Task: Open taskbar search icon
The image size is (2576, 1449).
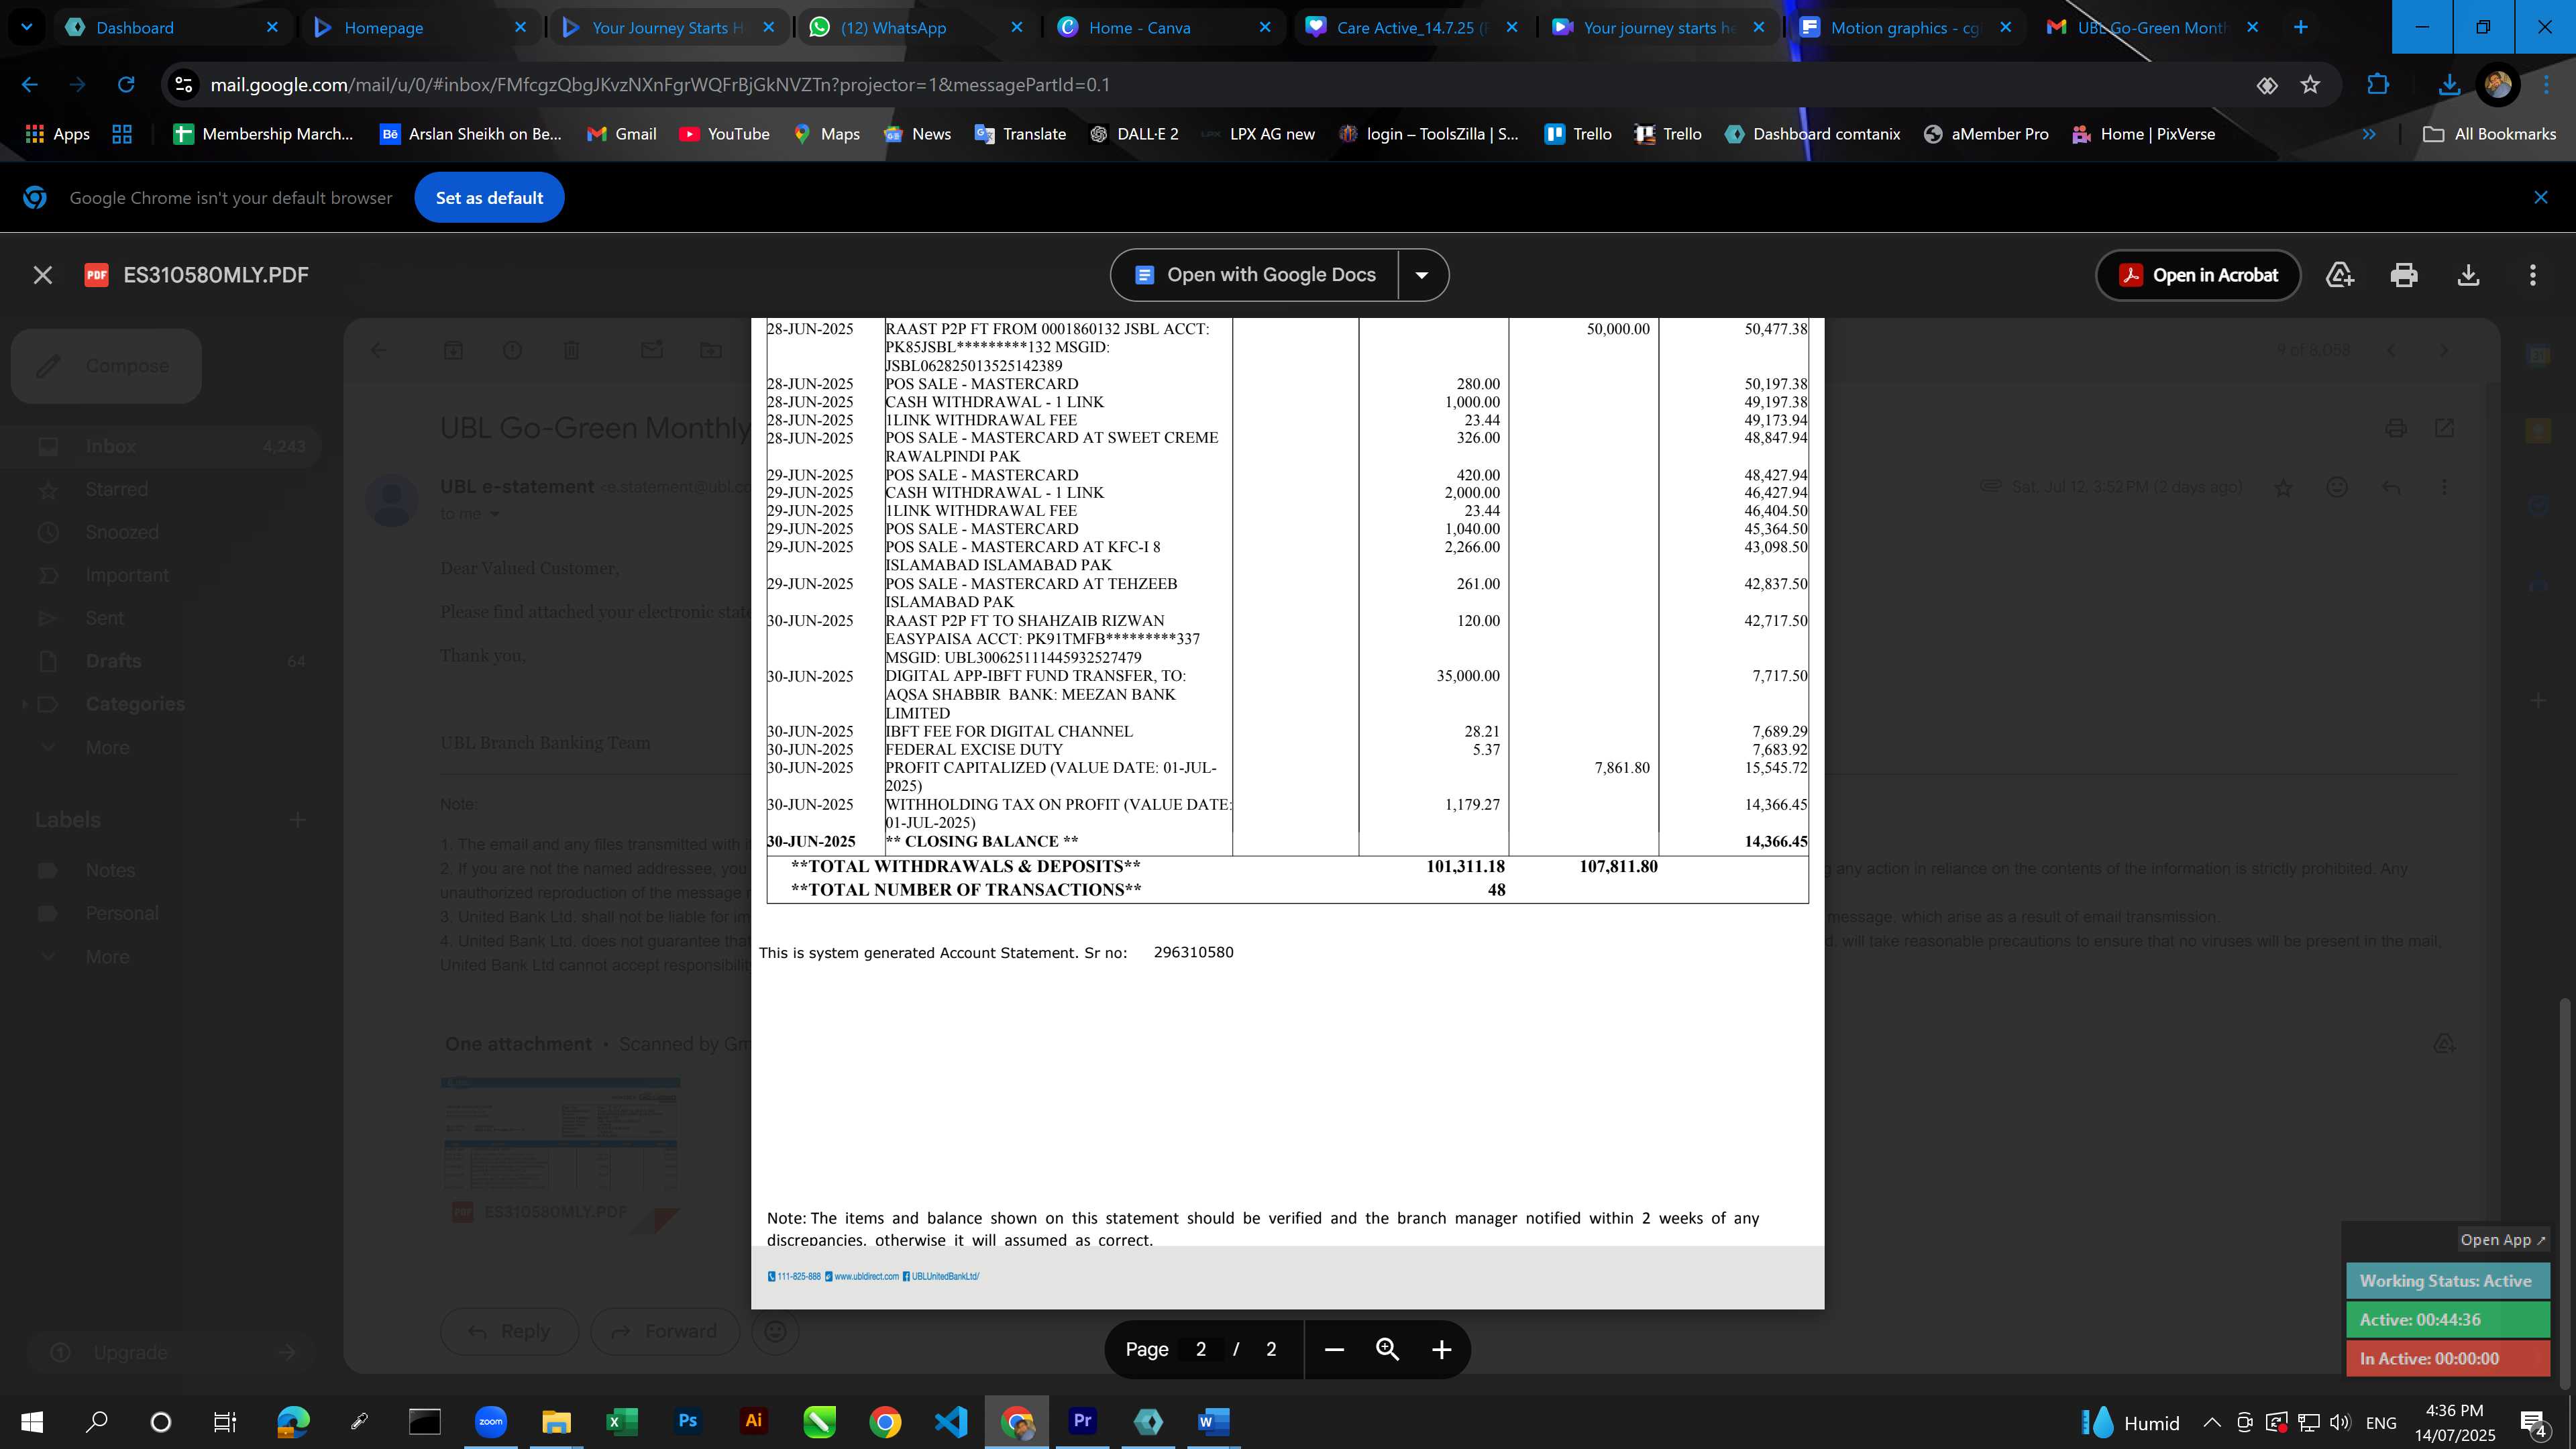Action: (x=96, y=1422)
